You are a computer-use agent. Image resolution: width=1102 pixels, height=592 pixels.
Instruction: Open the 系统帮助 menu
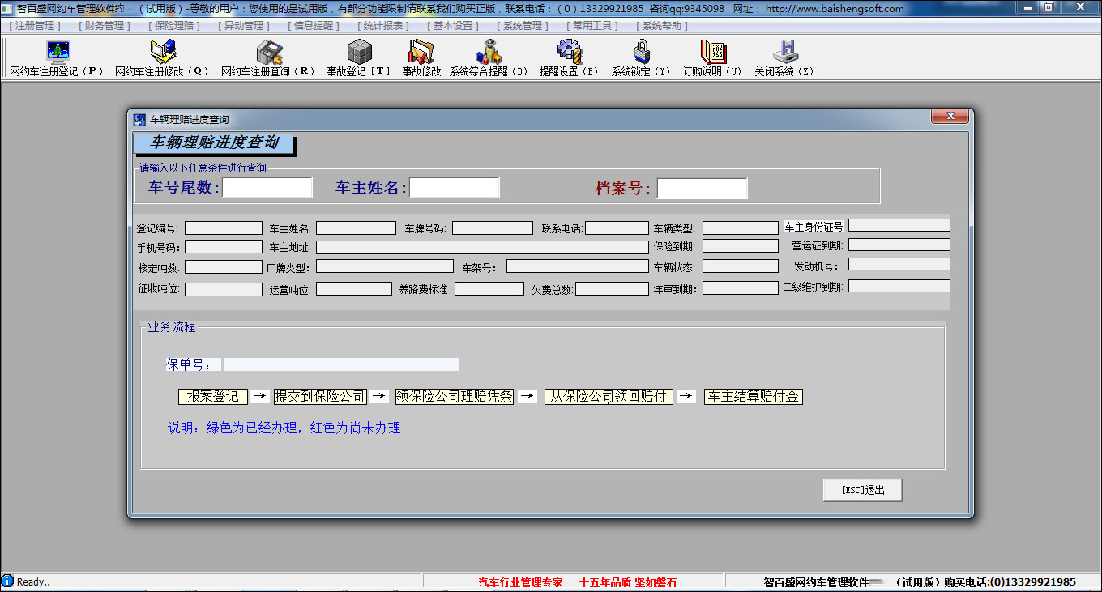pos(662,26)
